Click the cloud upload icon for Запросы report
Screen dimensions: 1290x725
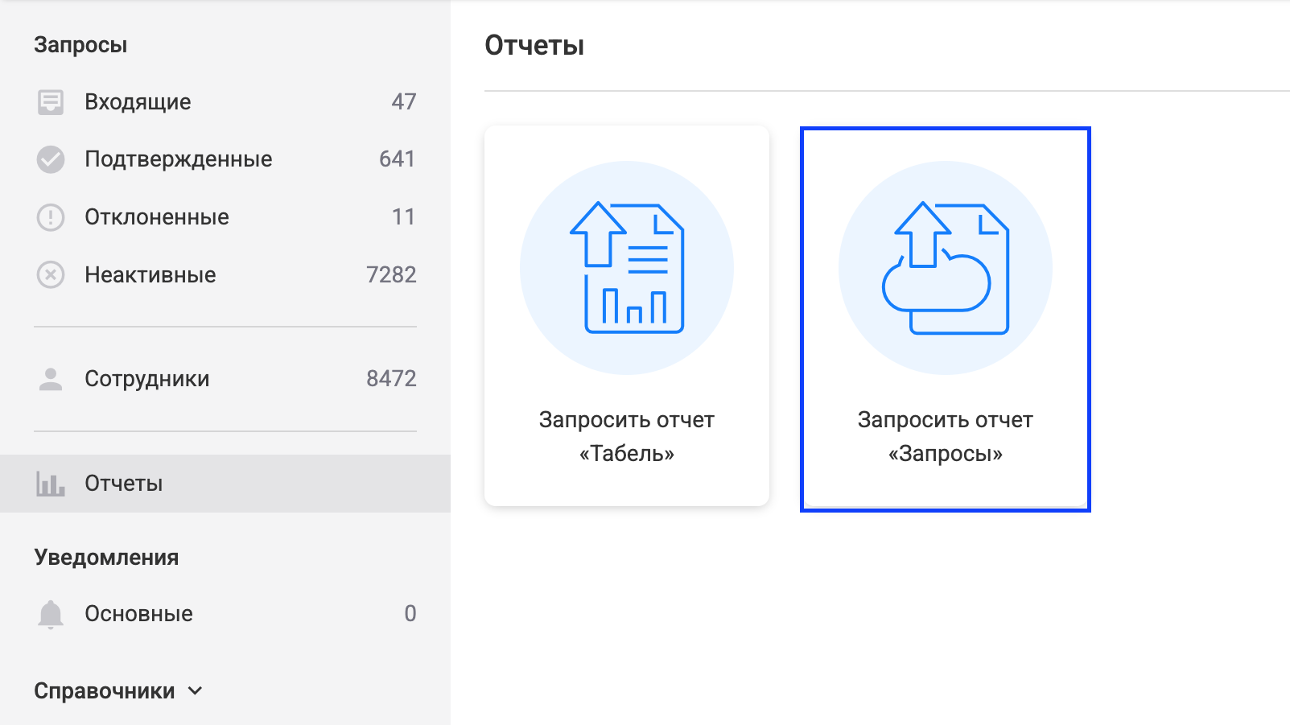point(946,268)
